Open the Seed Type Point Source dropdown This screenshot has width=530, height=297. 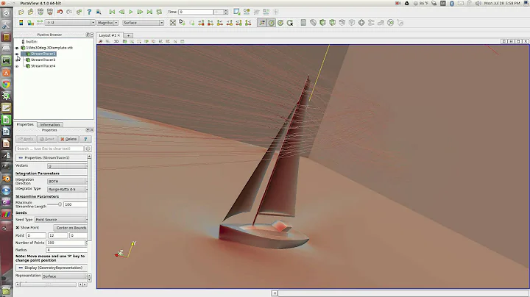61,219
